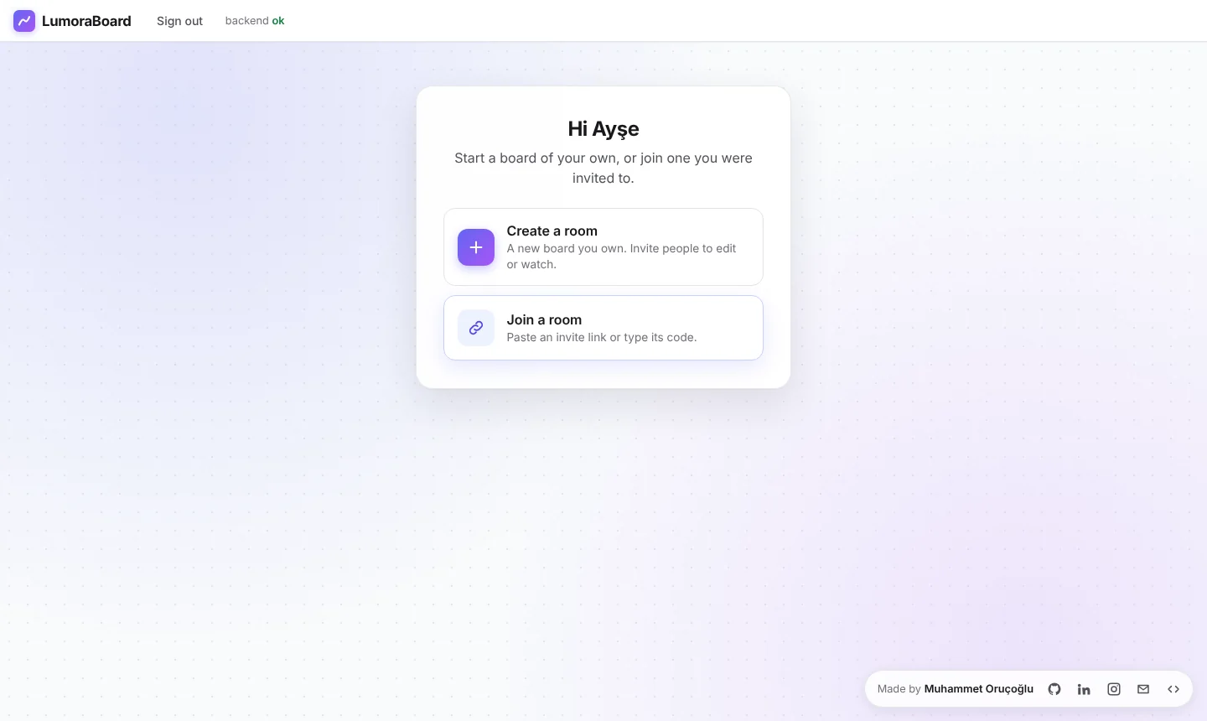This screenshot has width=1207, height=721.
Task: Click the 'Start a board of your own' subtitle
Action: (603, 168)
